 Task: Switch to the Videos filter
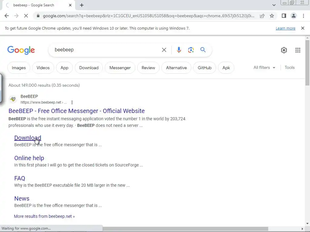tap(43, 68)
